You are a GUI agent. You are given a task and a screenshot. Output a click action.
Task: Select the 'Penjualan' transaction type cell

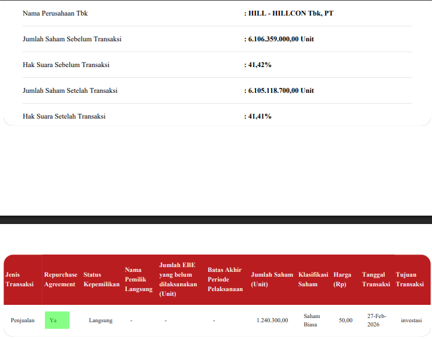point(23,320)
